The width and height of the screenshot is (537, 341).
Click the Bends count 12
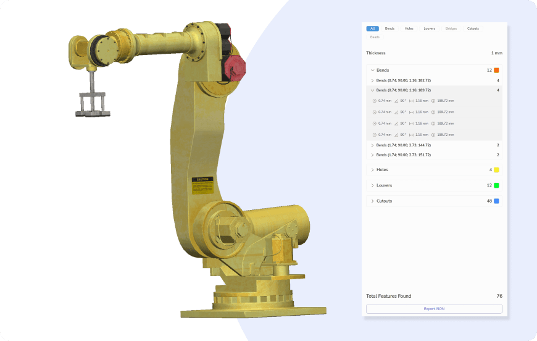click(x=489, y=70)
